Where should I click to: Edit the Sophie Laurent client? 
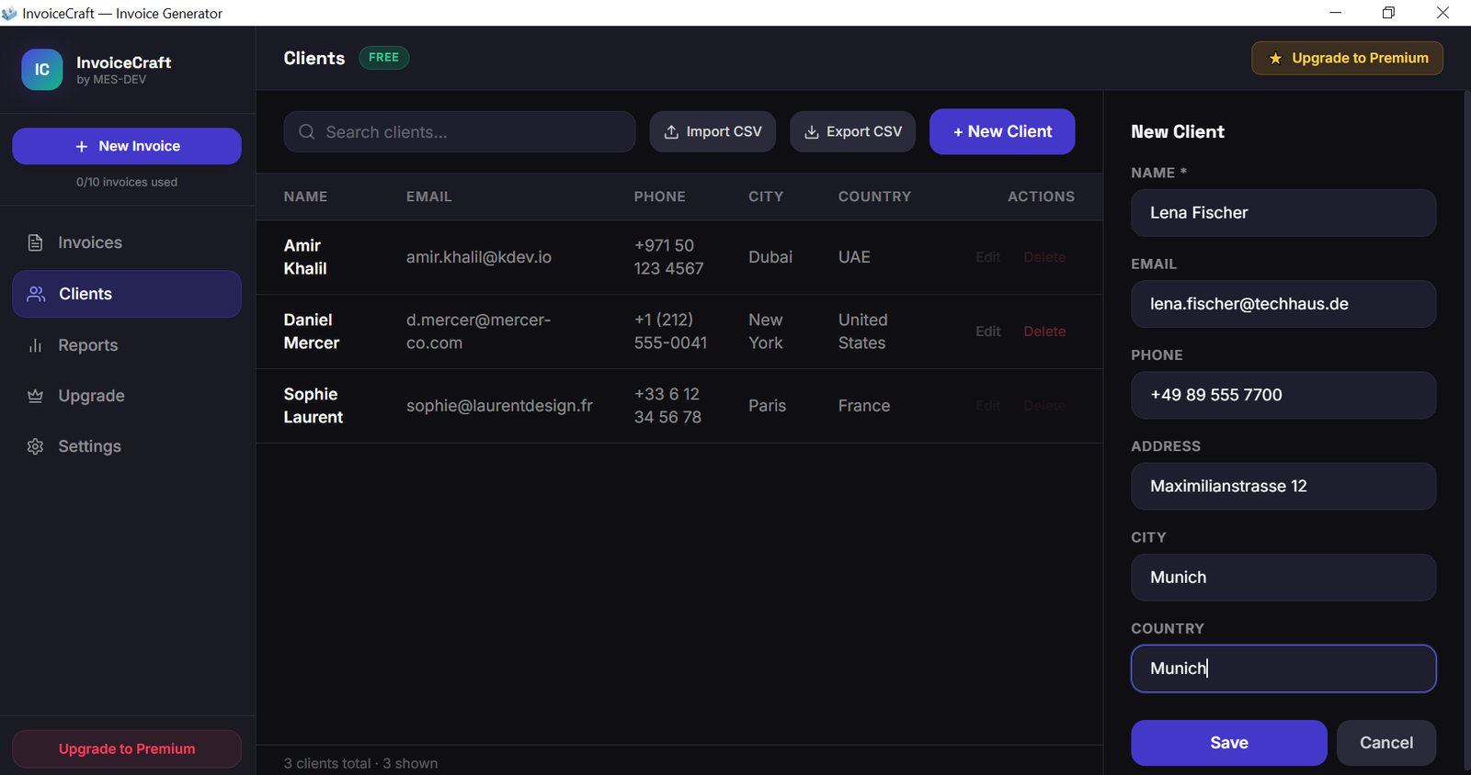(988, 406)
